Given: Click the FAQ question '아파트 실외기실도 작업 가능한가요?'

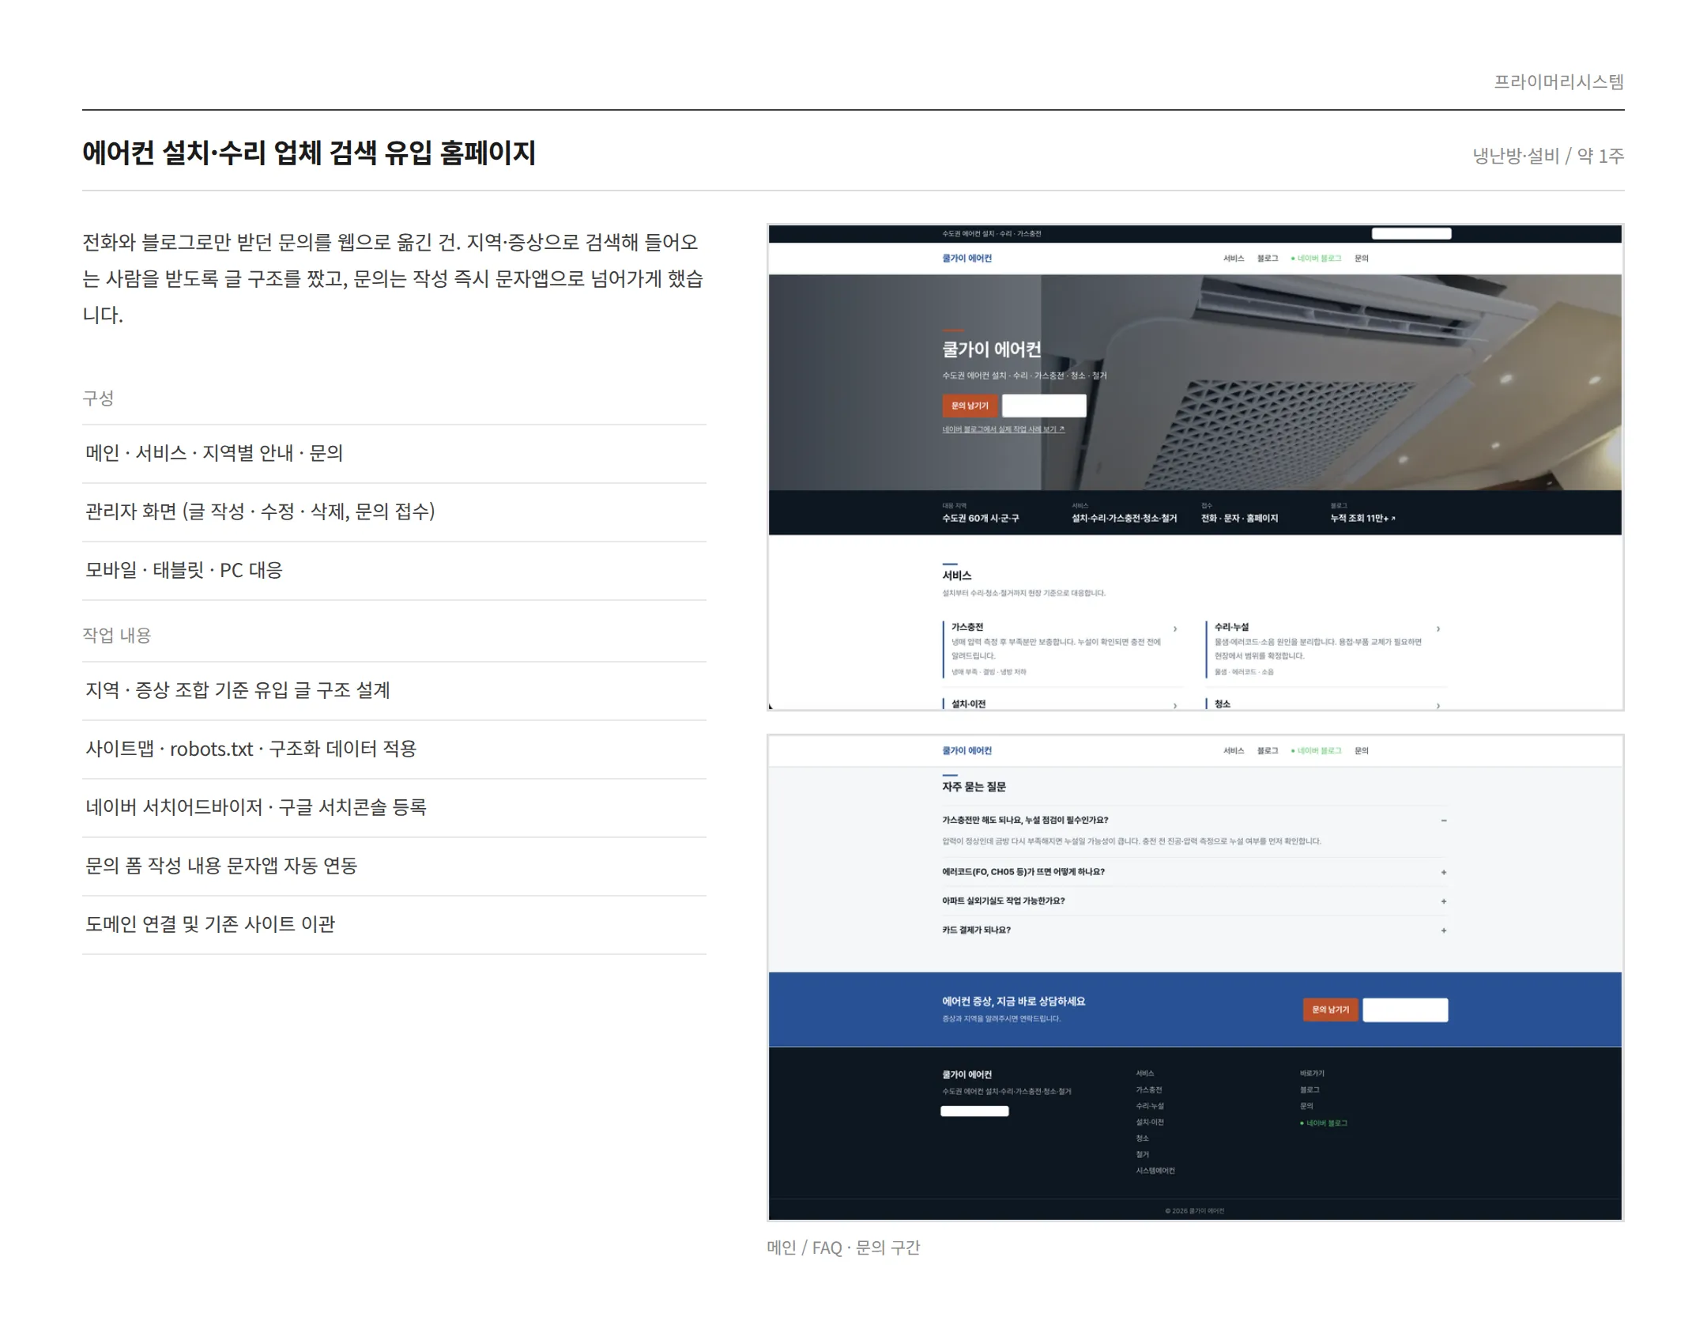Looking at the screenshot, I should [x=1004, y=901].
